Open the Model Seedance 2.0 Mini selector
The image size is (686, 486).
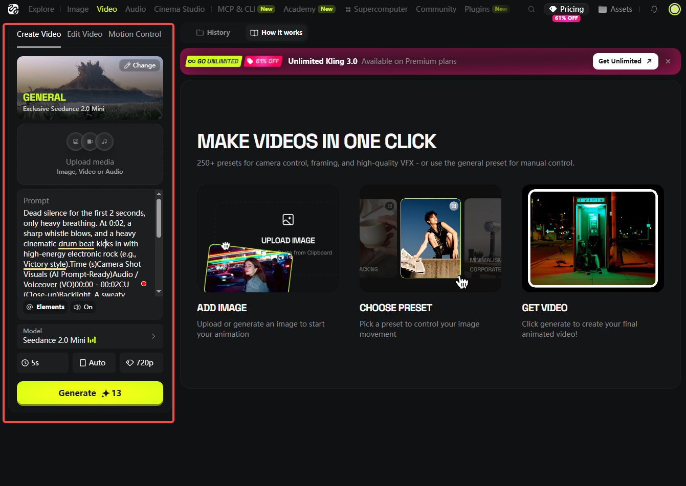[x=90, y=336]
